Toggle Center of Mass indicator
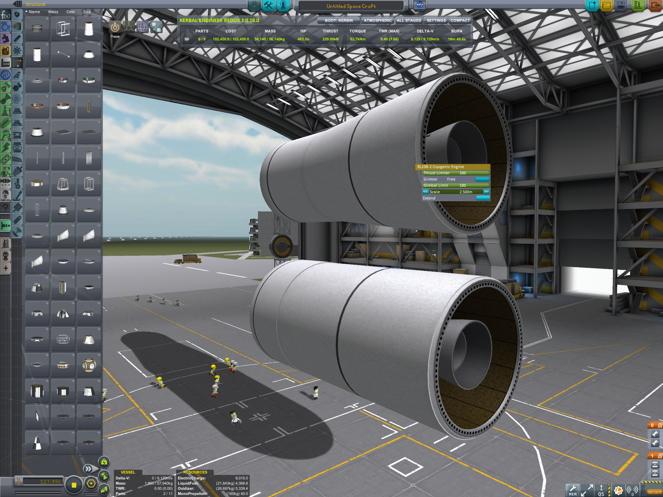The height and width of the screenshot is (497, 663). (104, 462)
